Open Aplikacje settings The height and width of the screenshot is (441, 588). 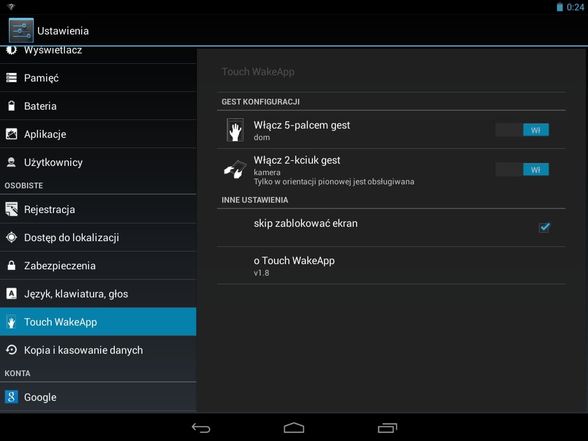click(98, 134)
